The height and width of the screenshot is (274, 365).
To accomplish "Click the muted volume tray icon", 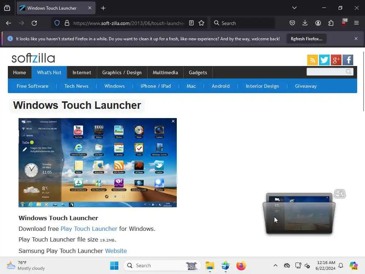I will (307, 265).
